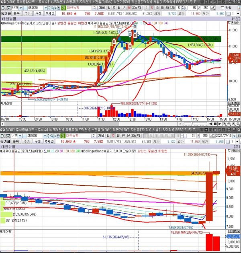
Task: Click the horizontal scrollbar track of the upper chart
Action: click(x=92, y=124)
